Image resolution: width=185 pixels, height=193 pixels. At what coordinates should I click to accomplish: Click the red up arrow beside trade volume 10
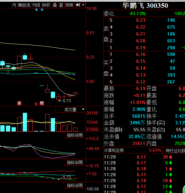tap(171, 181)
